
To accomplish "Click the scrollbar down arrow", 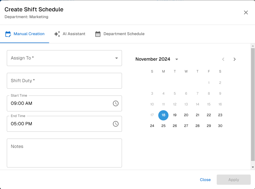I will pyautogui.click(x=253, y=167).
